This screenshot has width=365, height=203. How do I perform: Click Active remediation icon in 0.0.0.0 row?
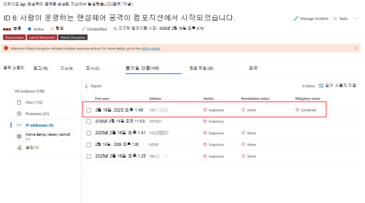click(x=243, y=144)
